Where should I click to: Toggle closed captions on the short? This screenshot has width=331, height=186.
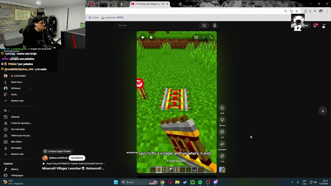point(196,37)
